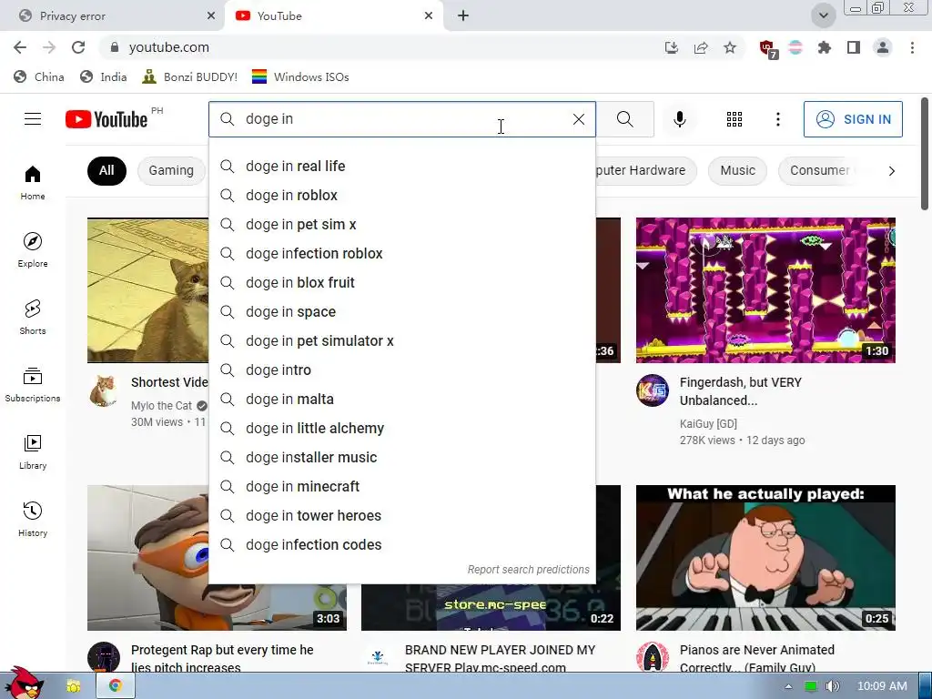This screenshot has height=699, width=932.
Task: Choose suggestion doge installer music
Action: click(x=402, y=458)
